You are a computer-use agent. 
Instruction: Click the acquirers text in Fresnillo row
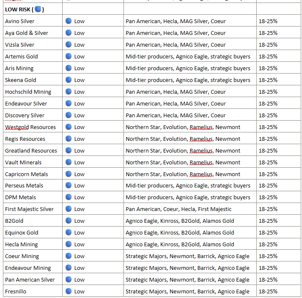click(x=187, y=291)
